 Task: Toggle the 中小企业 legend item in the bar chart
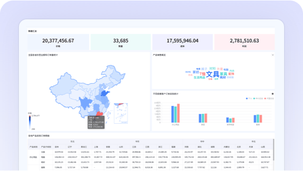(x=258, y=99)
